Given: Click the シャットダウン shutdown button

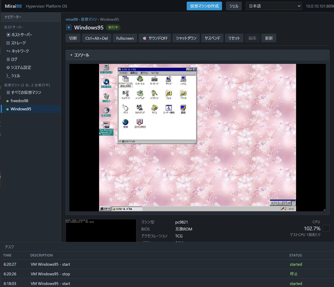Looking at the screenshot, I should [x=186, y=38].
